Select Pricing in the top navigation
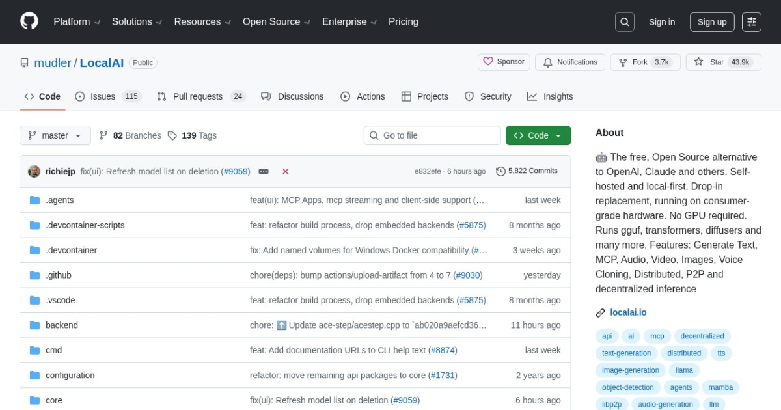The height and width of the screenshot is (410, 781). [403, 21]
